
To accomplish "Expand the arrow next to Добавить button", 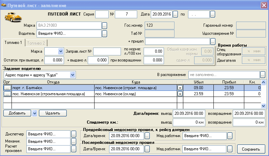I will pos(35,113).
